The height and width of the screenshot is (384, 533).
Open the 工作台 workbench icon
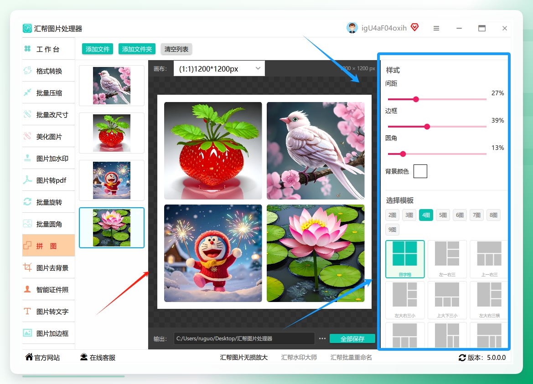click(27, 49)
